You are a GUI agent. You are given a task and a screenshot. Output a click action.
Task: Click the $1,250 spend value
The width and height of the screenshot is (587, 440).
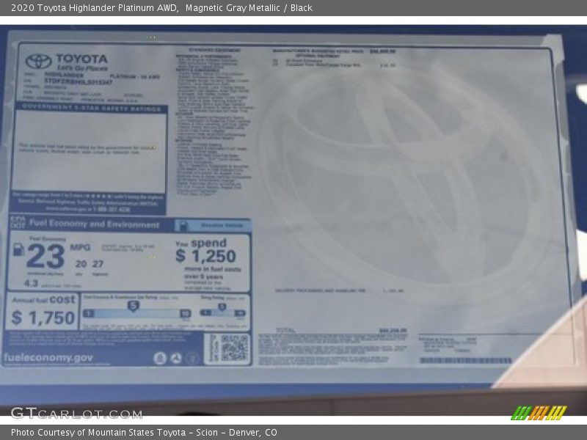click(x=205, y=256)
